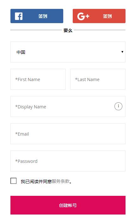The width and height of the screenshot is (129, 218).
Task: Tick the terms of service agreement checkbox
Action: 14,181
